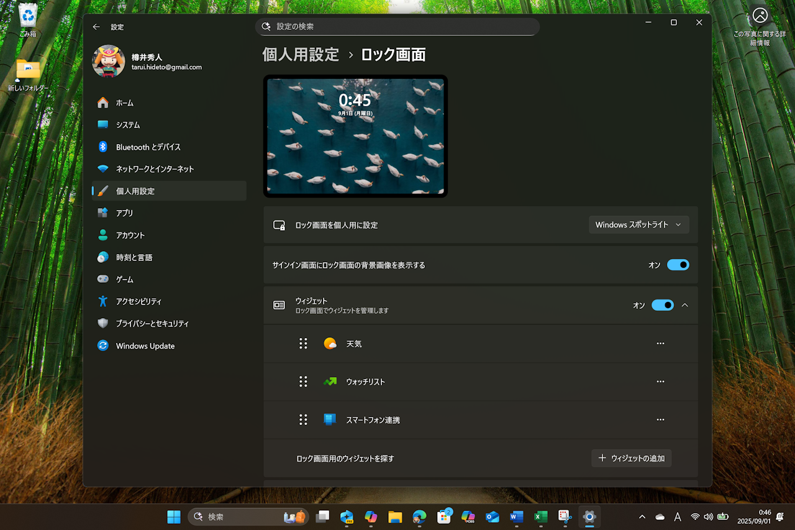
Task: Open Windows Update from the sidebar
Action: pos(145,345)
